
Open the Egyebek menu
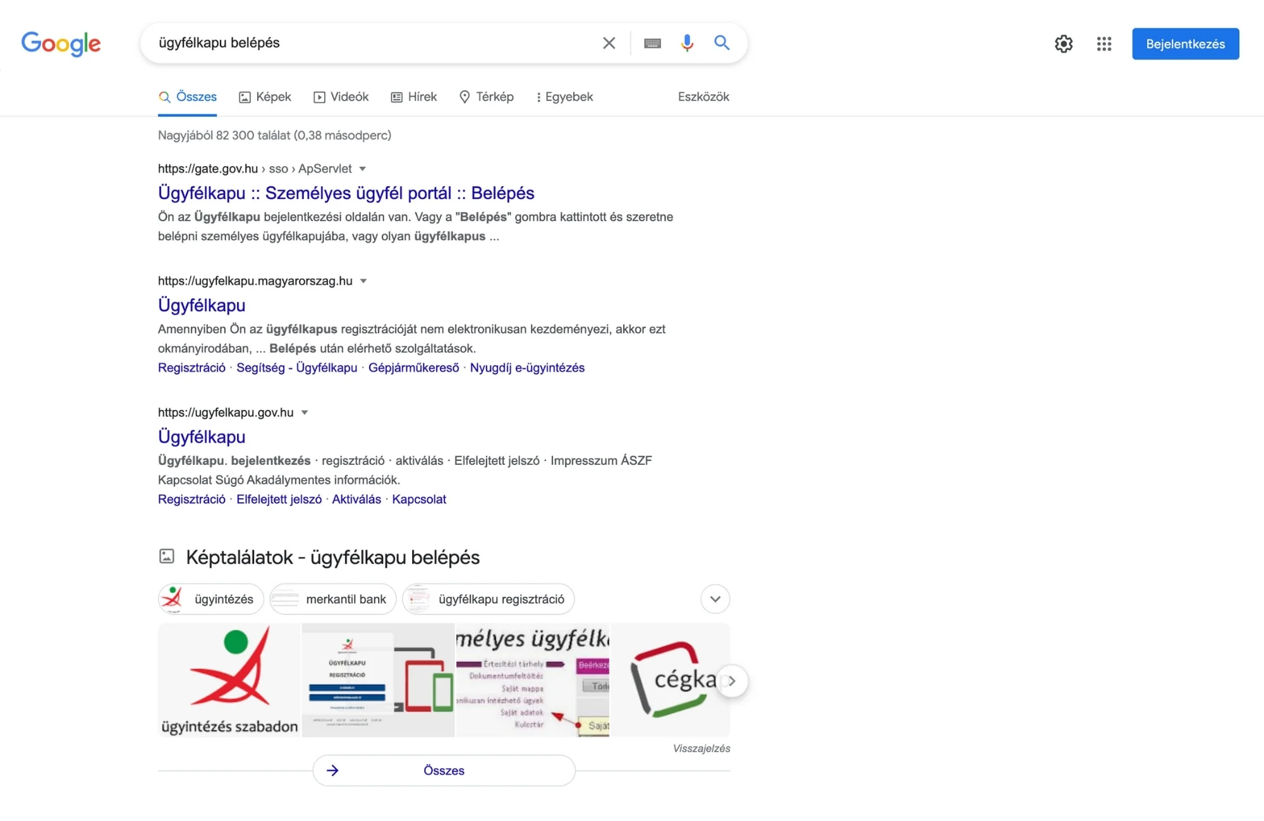564,97
